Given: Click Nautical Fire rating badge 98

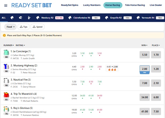Looking at the screenshot, I should tap(6, 85).
